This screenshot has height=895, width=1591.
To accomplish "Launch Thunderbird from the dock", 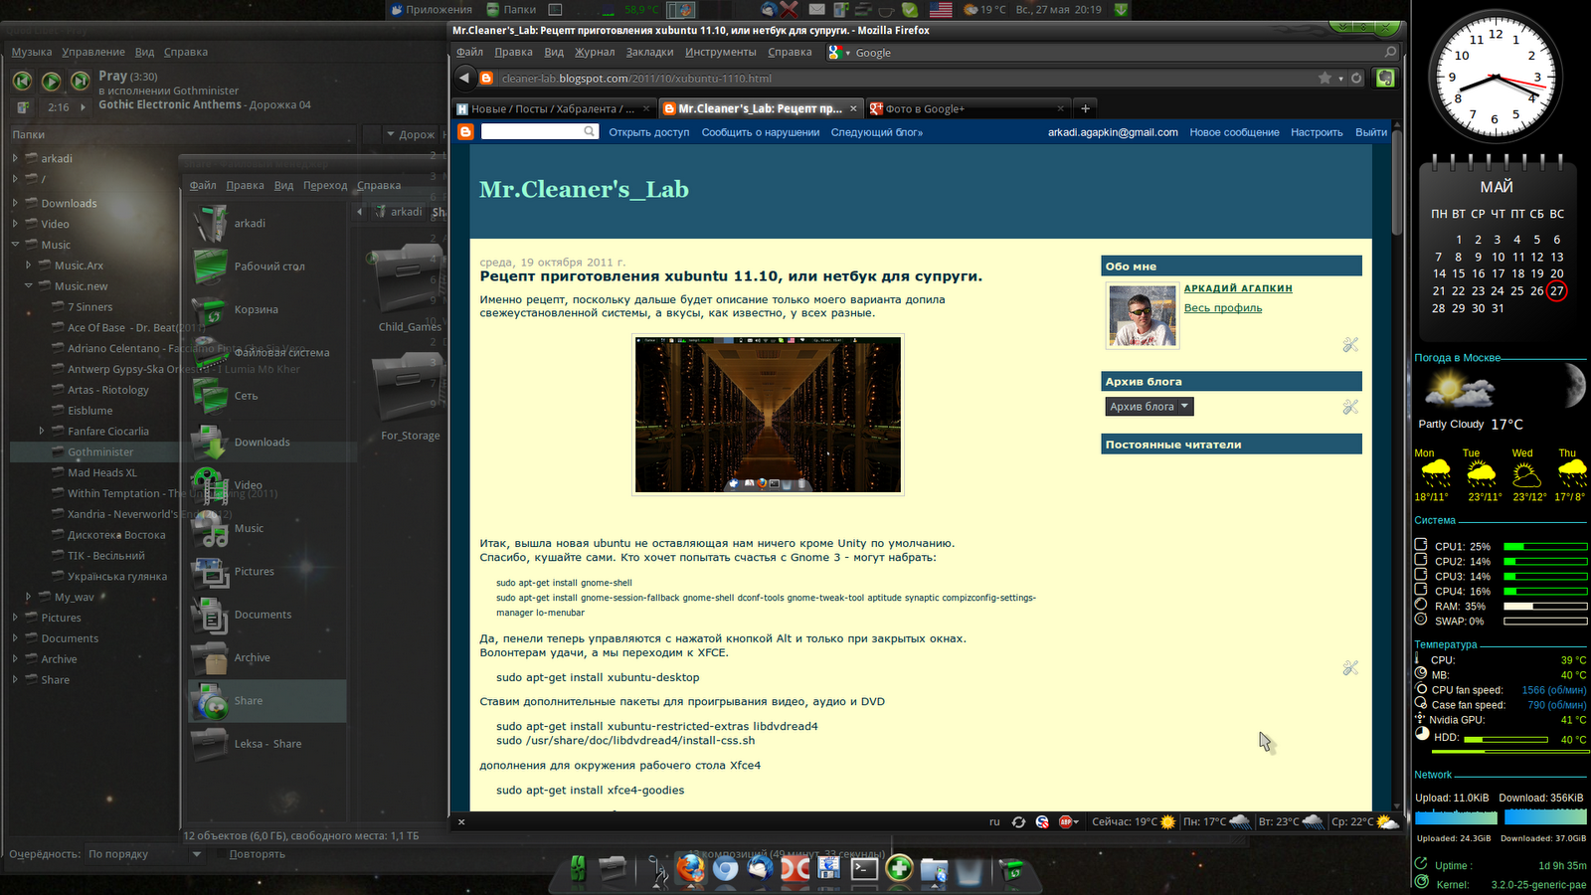I will pyautogui.click(x=760, y=869).
